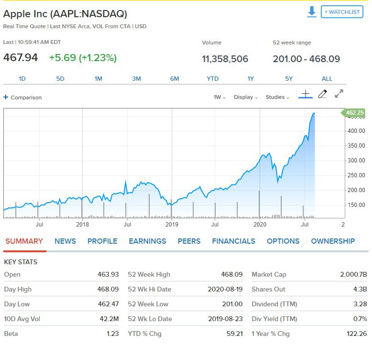Click the Div Yield (TTM) value 0.7%
This screenshot has width=372, height=345.
360,319
